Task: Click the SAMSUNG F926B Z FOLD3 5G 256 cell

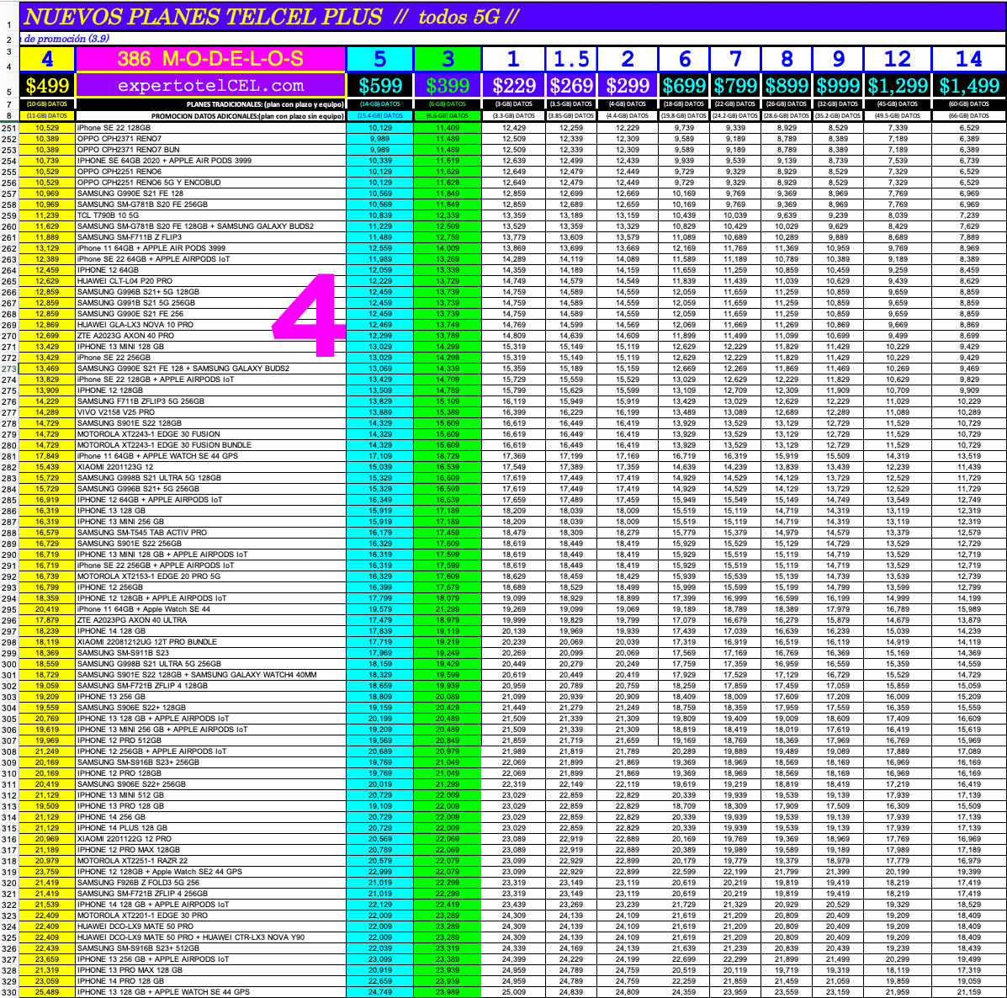Action: 210,883
